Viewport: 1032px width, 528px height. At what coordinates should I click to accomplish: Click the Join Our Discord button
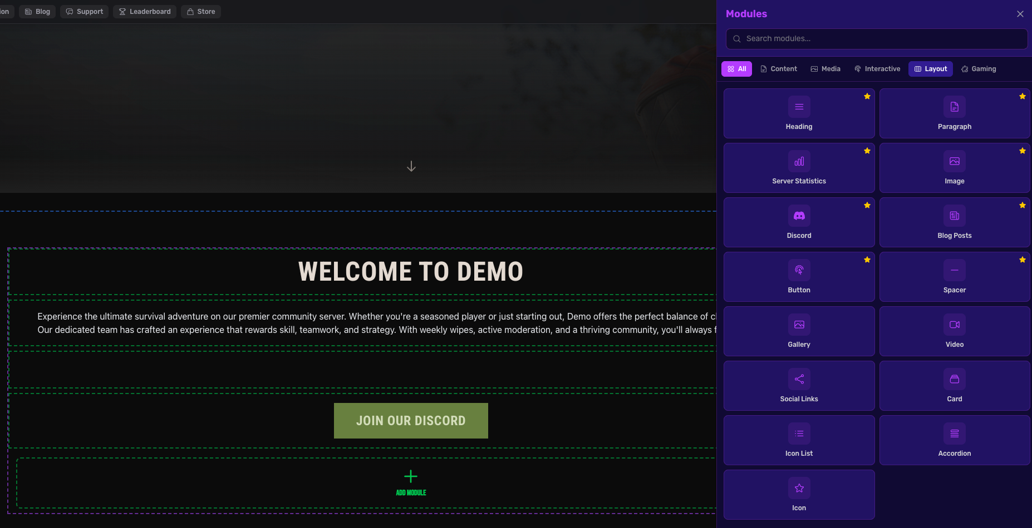411,421
